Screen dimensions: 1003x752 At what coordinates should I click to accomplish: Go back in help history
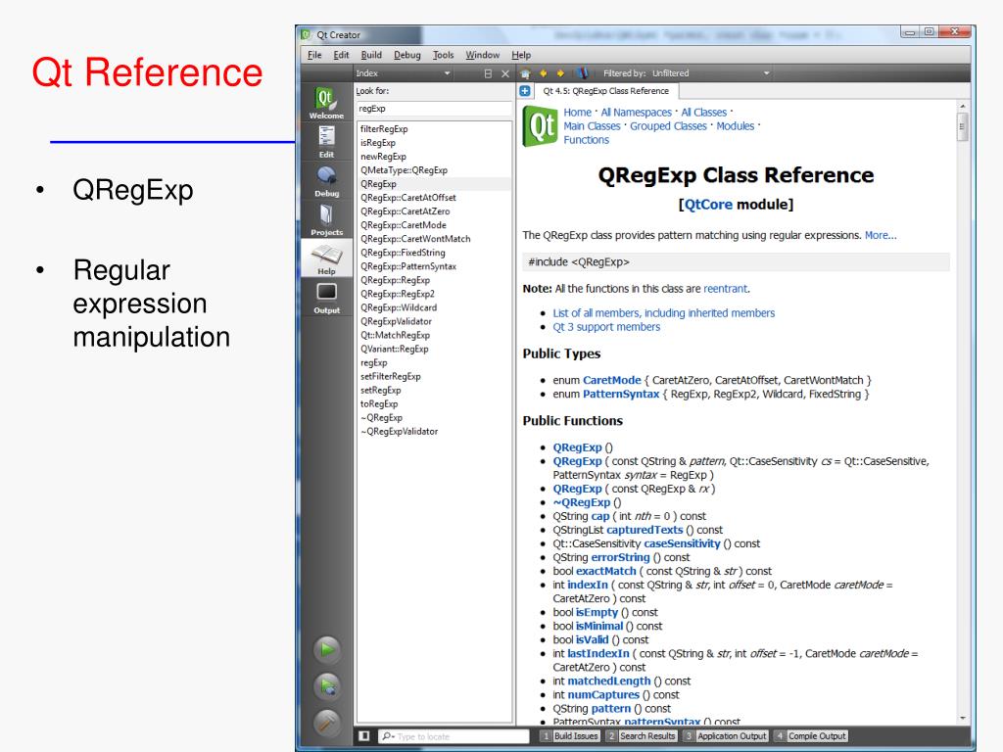point(543,73)
